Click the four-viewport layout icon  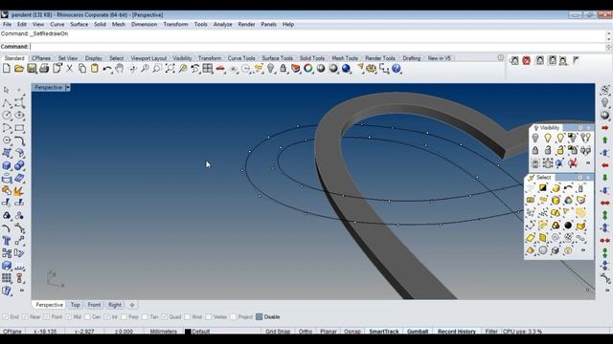[208, 69]
